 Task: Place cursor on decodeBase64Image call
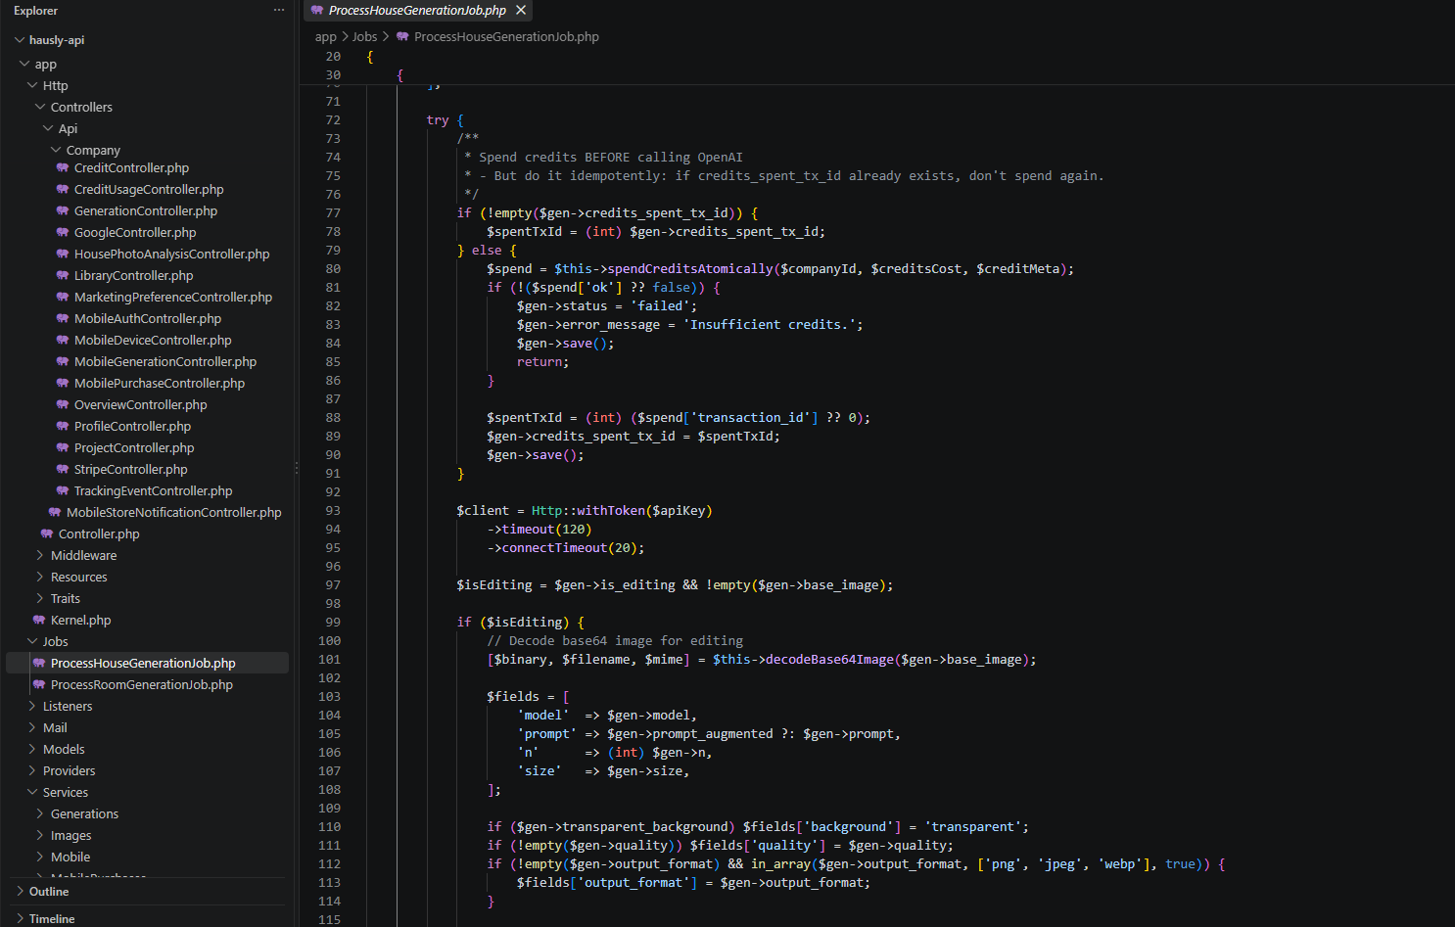(829, 660)
